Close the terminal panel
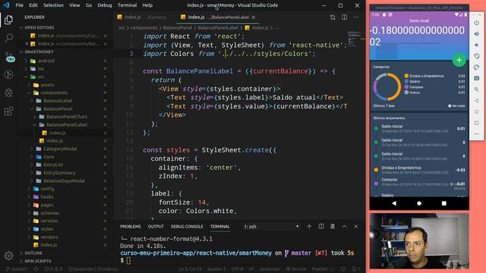 [x=356, y=227]
